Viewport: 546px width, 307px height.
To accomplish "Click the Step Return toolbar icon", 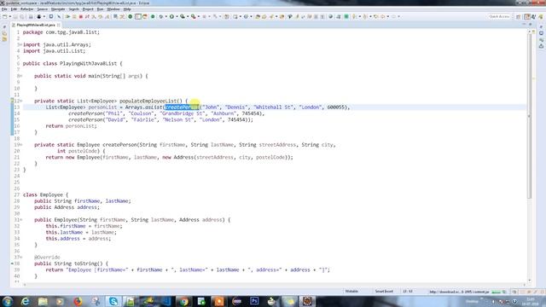I will 107,17.
